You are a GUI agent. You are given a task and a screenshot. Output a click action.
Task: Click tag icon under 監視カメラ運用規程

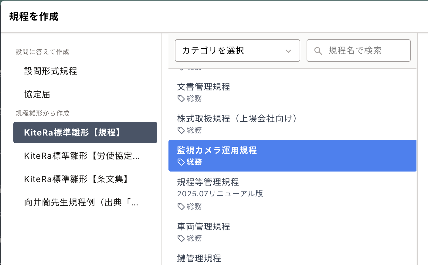181,162
